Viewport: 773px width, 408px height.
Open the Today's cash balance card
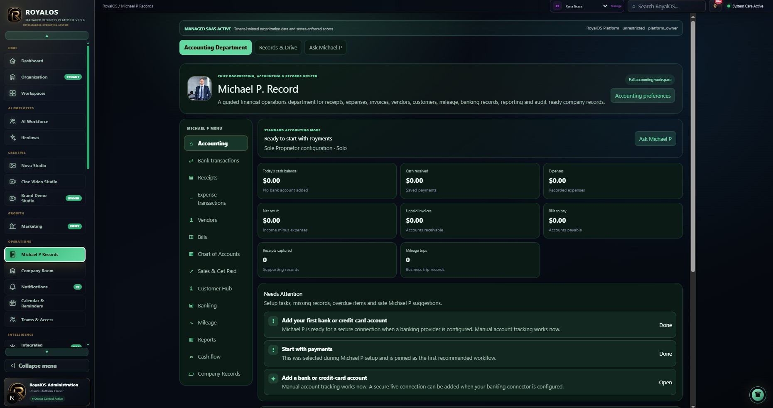point(327,181)
